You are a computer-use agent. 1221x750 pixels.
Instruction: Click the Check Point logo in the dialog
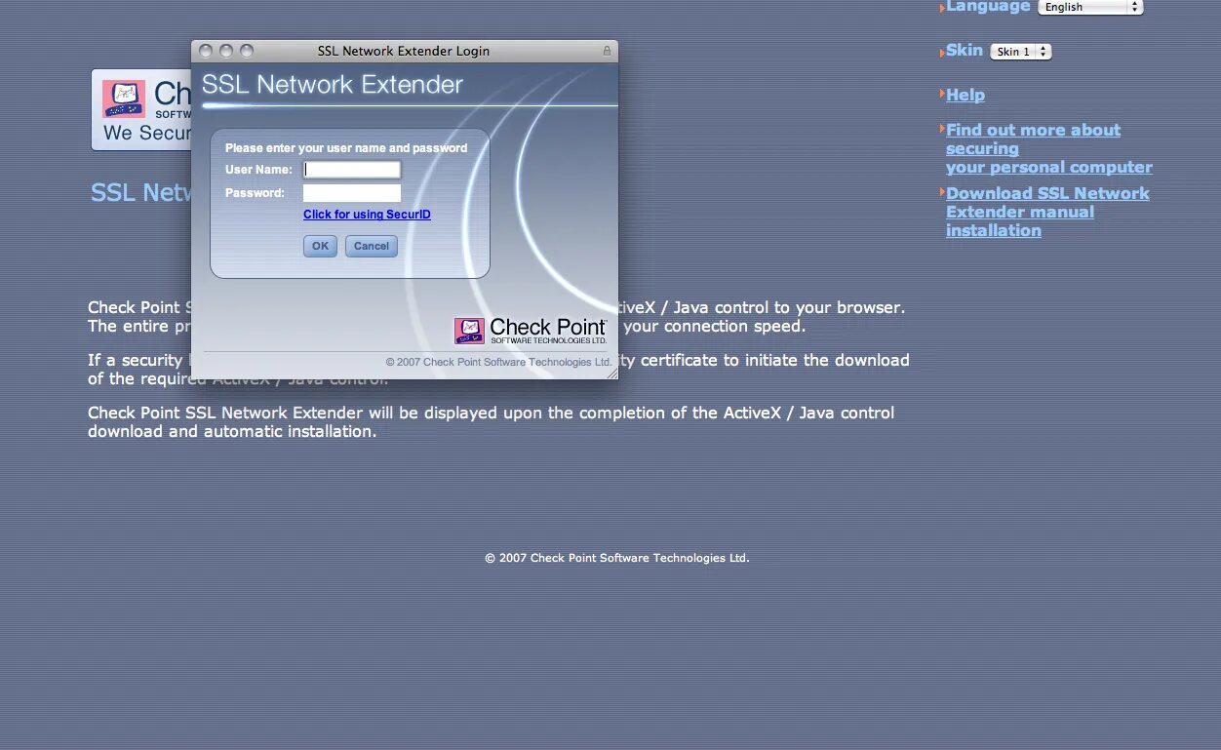[531, 331]
